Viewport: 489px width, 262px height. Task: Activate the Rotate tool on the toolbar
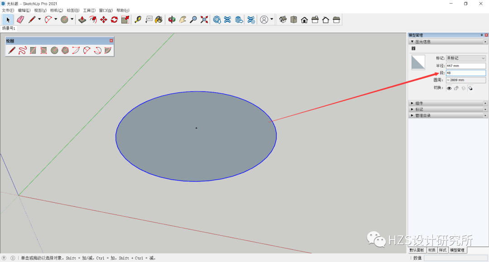114,19
